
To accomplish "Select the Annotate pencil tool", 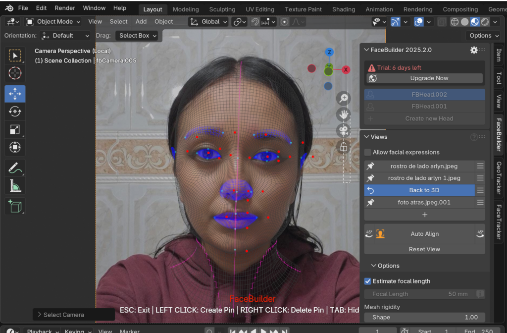I will pos(15,168).
